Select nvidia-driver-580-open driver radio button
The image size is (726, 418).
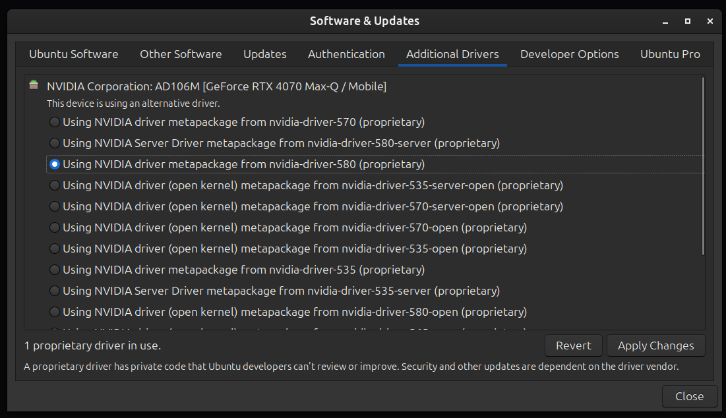[x=55, y=312]
